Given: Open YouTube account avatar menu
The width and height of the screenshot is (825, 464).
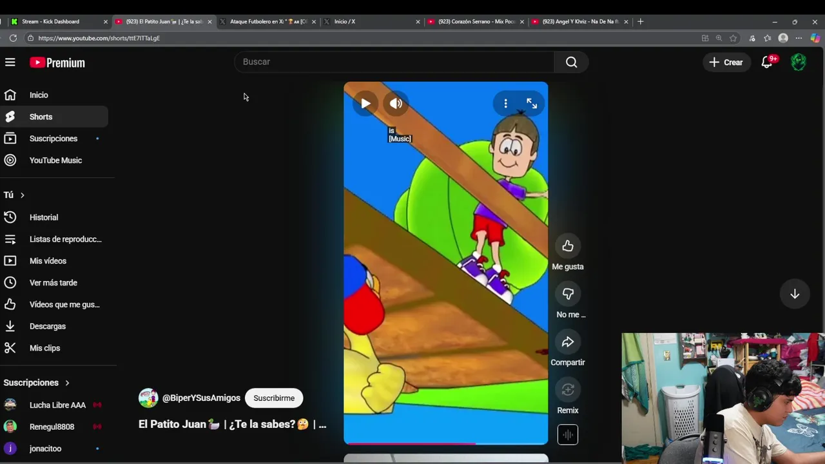Looking at the screenshot, I should click(x=799, y=63).
